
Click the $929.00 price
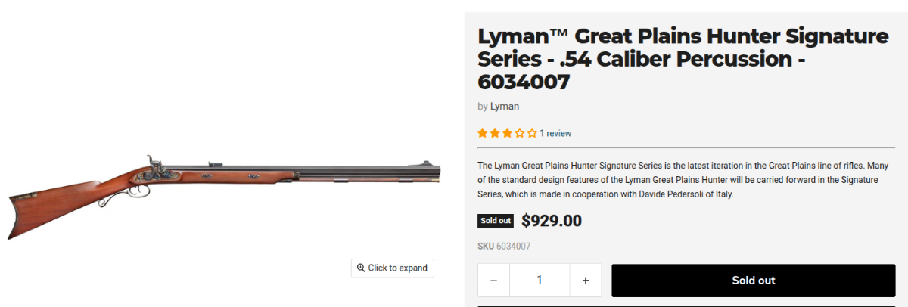[x=552, y=221]
